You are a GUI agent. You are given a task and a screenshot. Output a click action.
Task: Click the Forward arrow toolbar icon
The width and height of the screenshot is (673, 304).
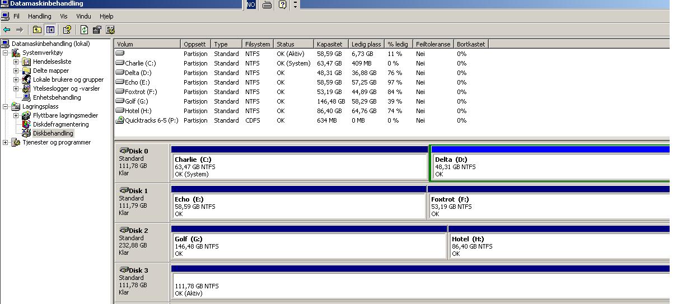click(x=20, y=30)
